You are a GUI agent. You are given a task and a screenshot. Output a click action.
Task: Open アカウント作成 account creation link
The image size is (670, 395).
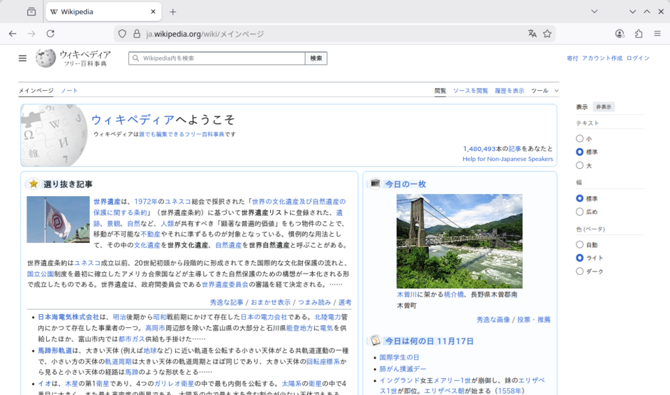[602, 58]
